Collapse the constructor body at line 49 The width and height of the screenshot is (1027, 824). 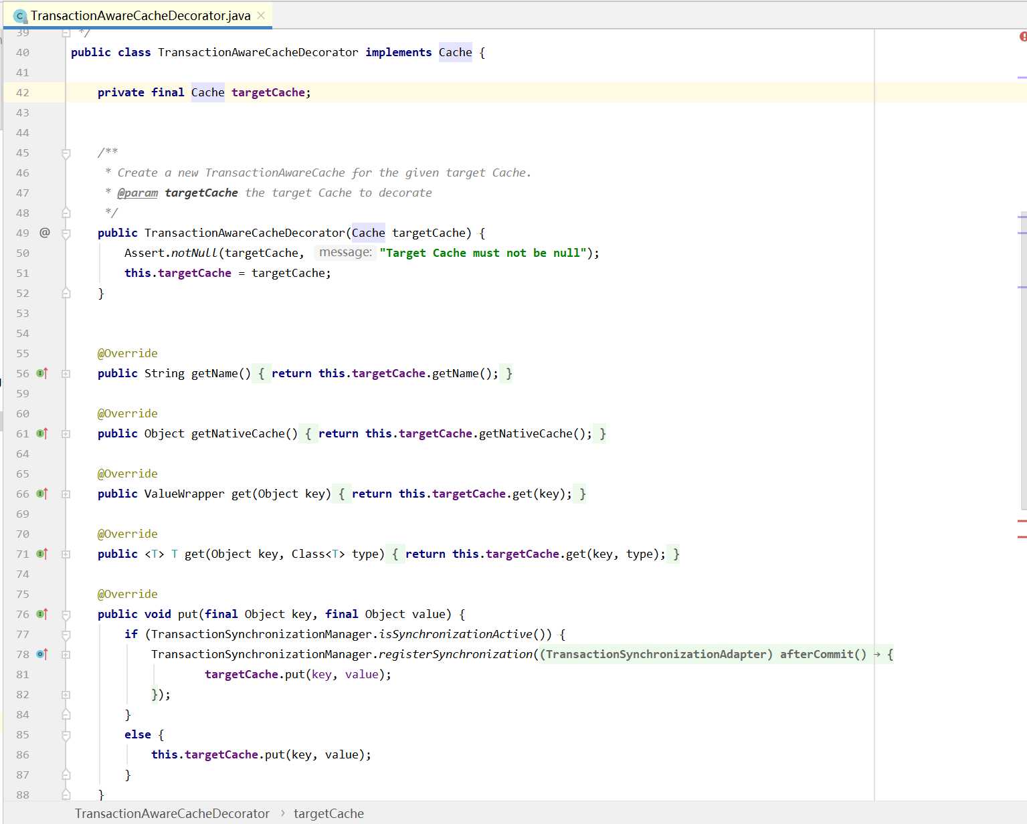[66, 233]
